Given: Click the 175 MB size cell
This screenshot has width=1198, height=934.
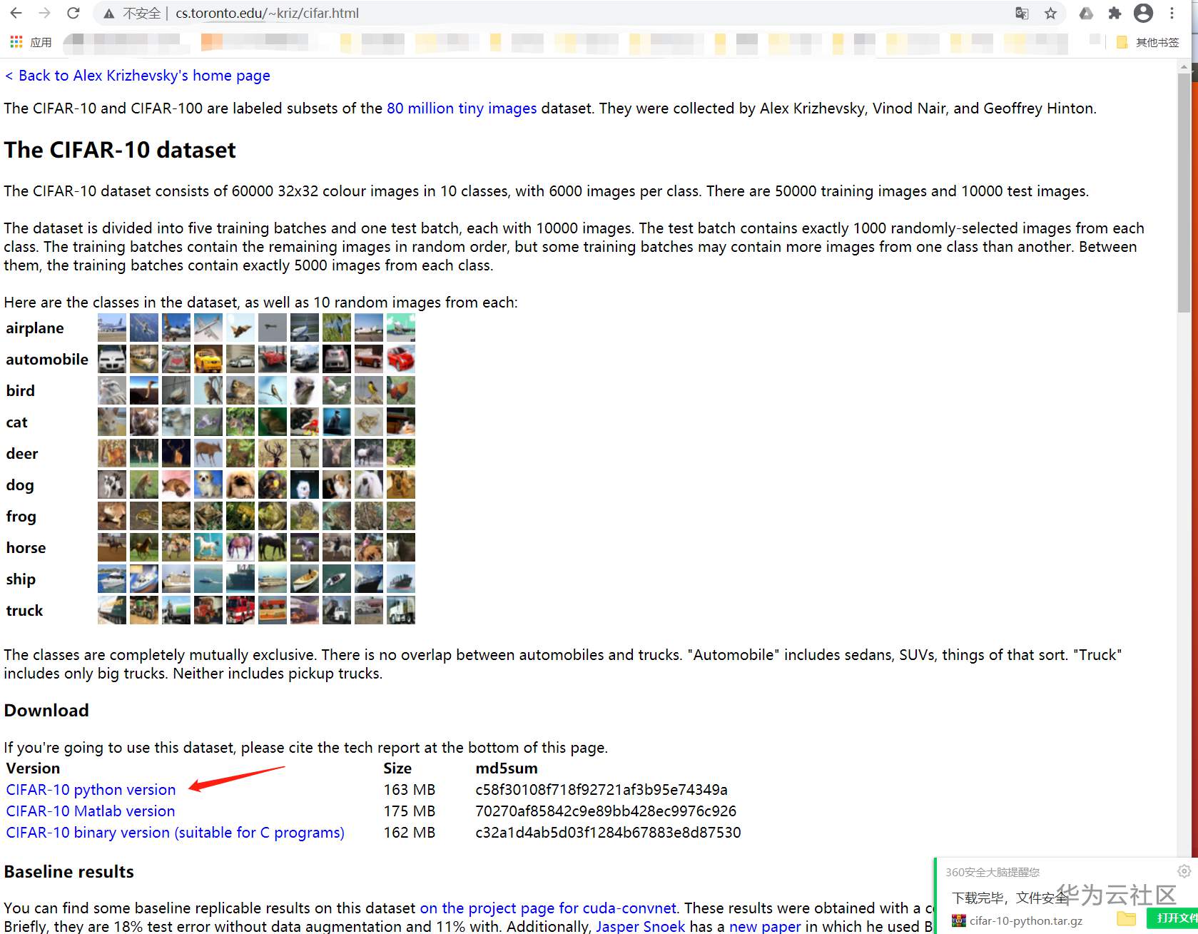Looking at the screenshot, I should click(x=410, y=811).
